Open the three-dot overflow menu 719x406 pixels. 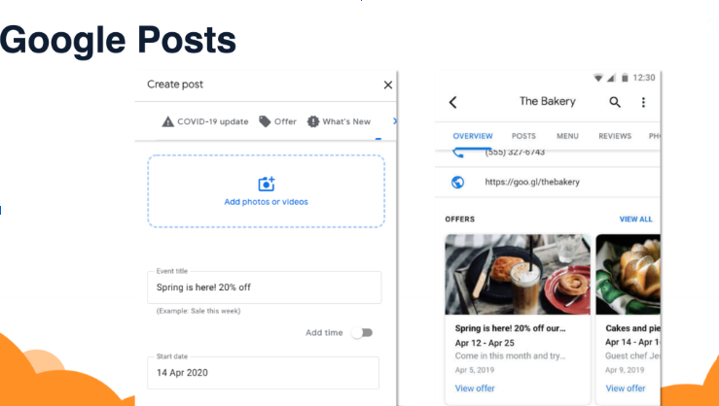coord(643,102)
